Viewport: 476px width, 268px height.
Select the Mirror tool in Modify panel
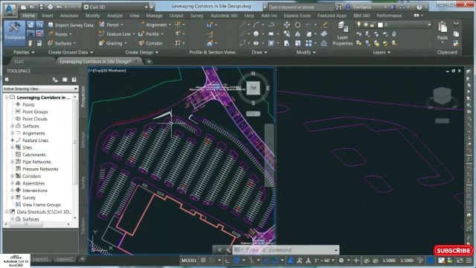[297, 34]
